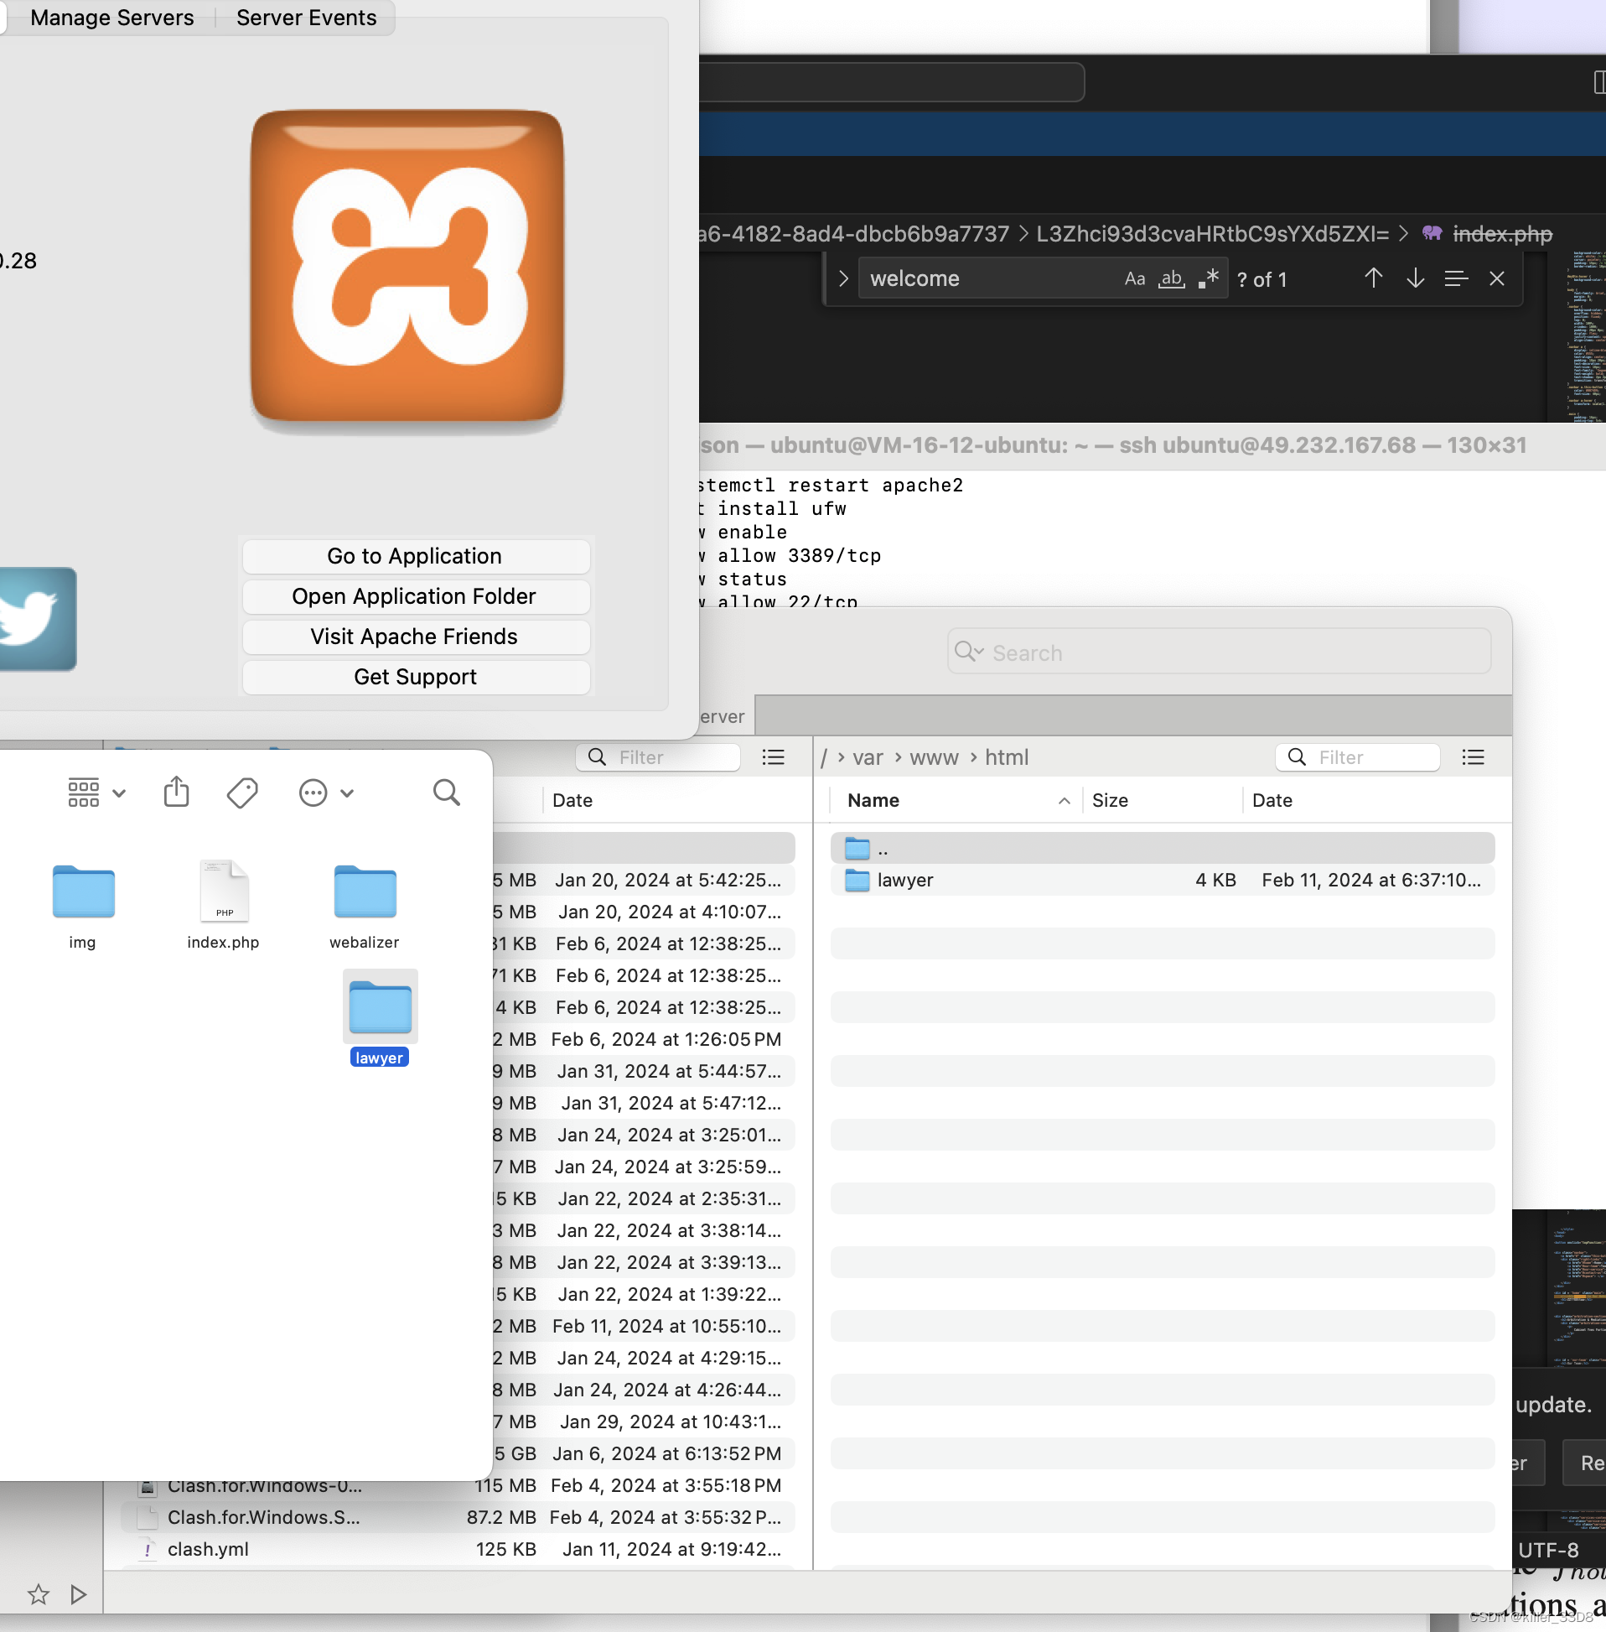
Task: Click Open Application Folder button
Action: (x=415, y=596)
